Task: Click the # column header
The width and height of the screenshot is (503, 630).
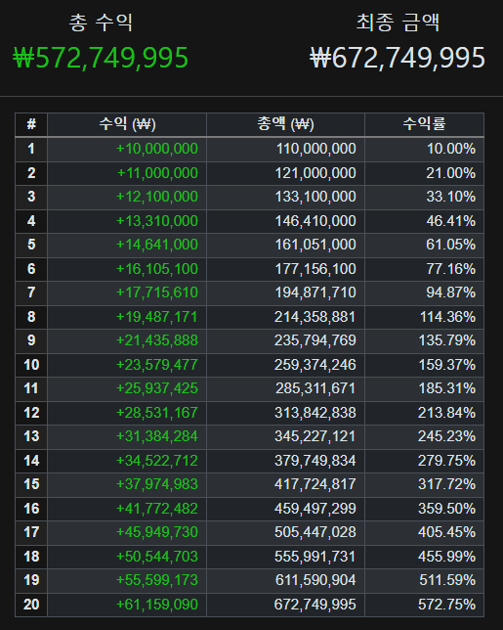Action: (31, 124)
